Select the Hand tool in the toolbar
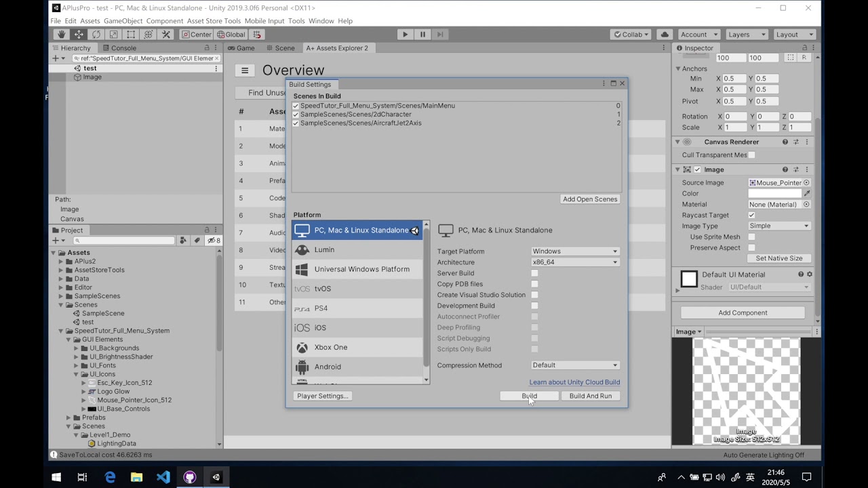868x488 pixels. [62, 35]
